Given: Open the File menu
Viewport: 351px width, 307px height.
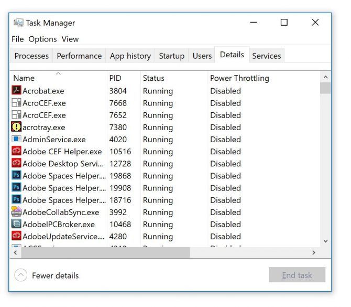Looking at the screenshot, I should pyautogui.click(x=17, y=39).
